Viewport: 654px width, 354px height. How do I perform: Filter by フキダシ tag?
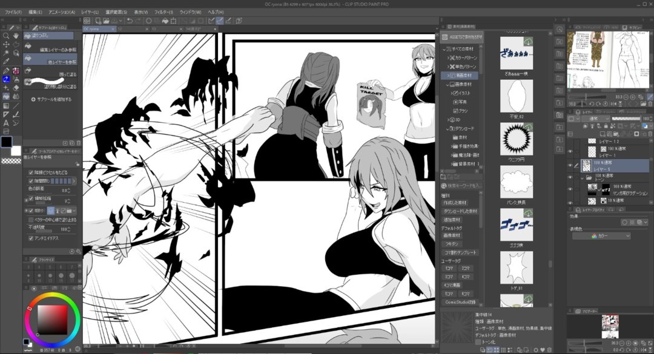coord(452,244)
